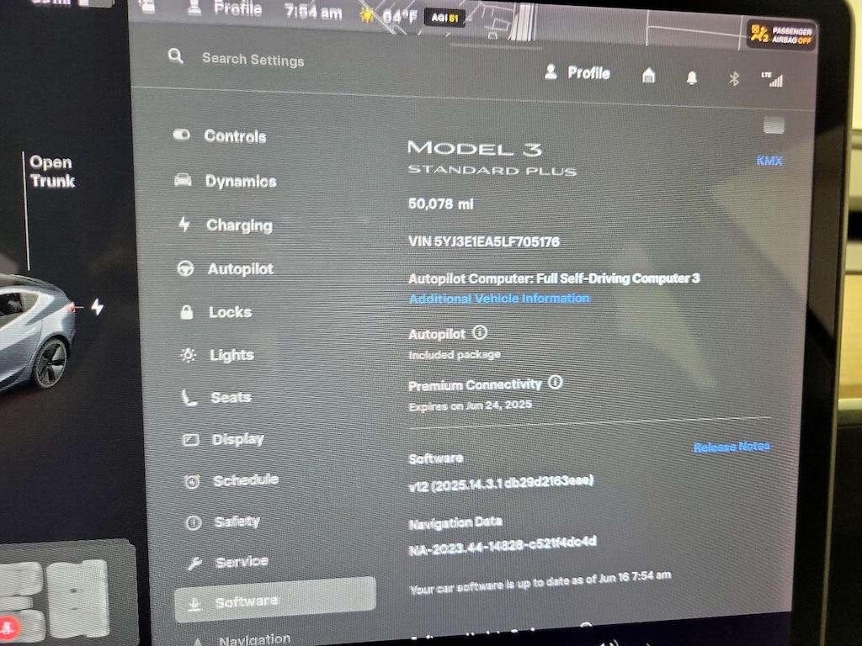Open the Charging menu
Viewport: 862px width, 646px height.
coord(226,225)
